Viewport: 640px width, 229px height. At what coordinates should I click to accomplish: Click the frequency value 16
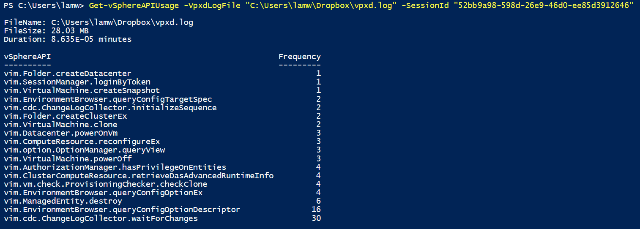pyautogui.click(x=316, y=210)
